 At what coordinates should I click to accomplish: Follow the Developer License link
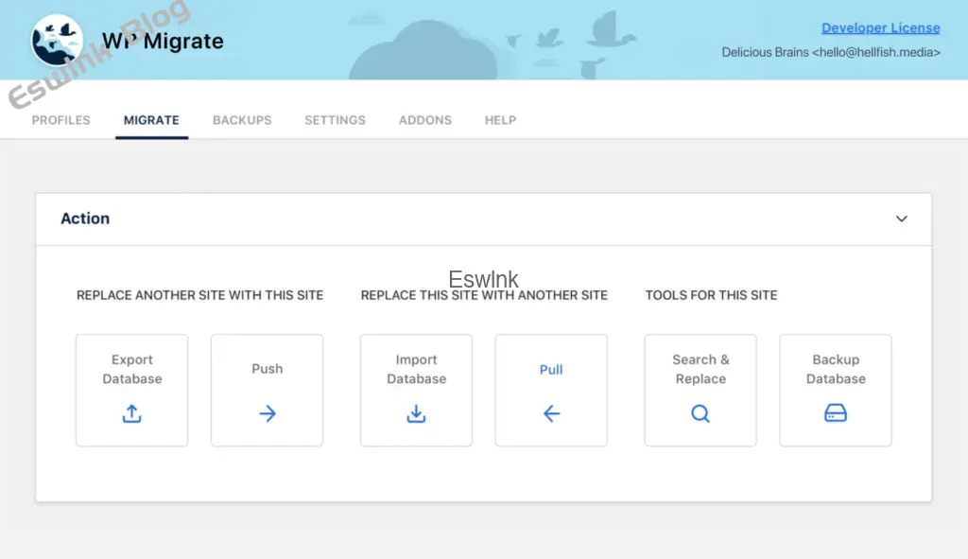[880, 28]
